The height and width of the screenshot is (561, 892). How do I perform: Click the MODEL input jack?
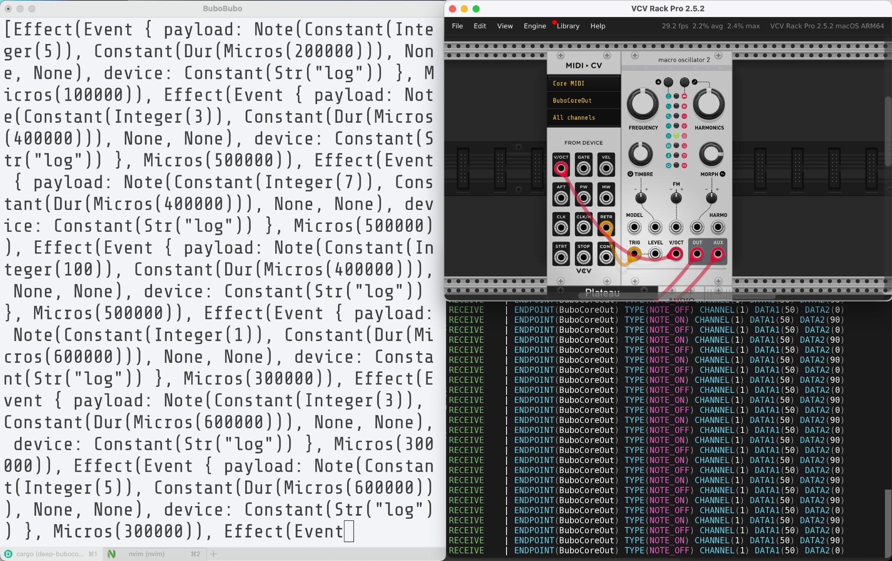pyautogui.click(x=634, y=227)
